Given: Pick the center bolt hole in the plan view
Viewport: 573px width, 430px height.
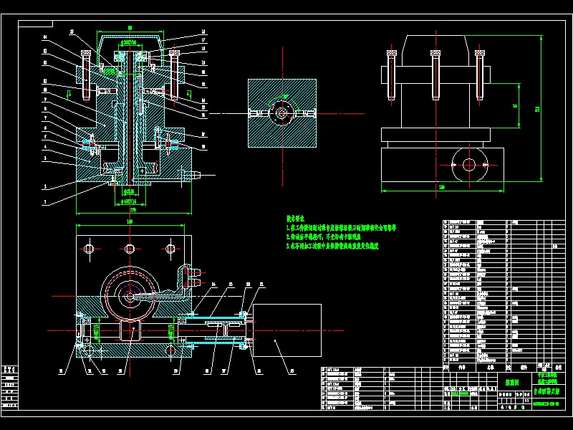Looking at the screenshot, I should (x=130, y=249).
